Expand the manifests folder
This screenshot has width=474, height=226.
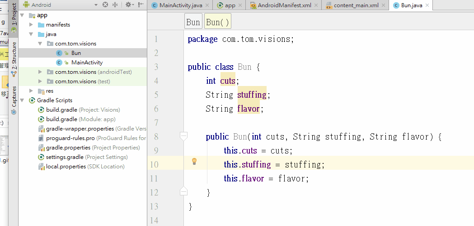click(31, 25)
